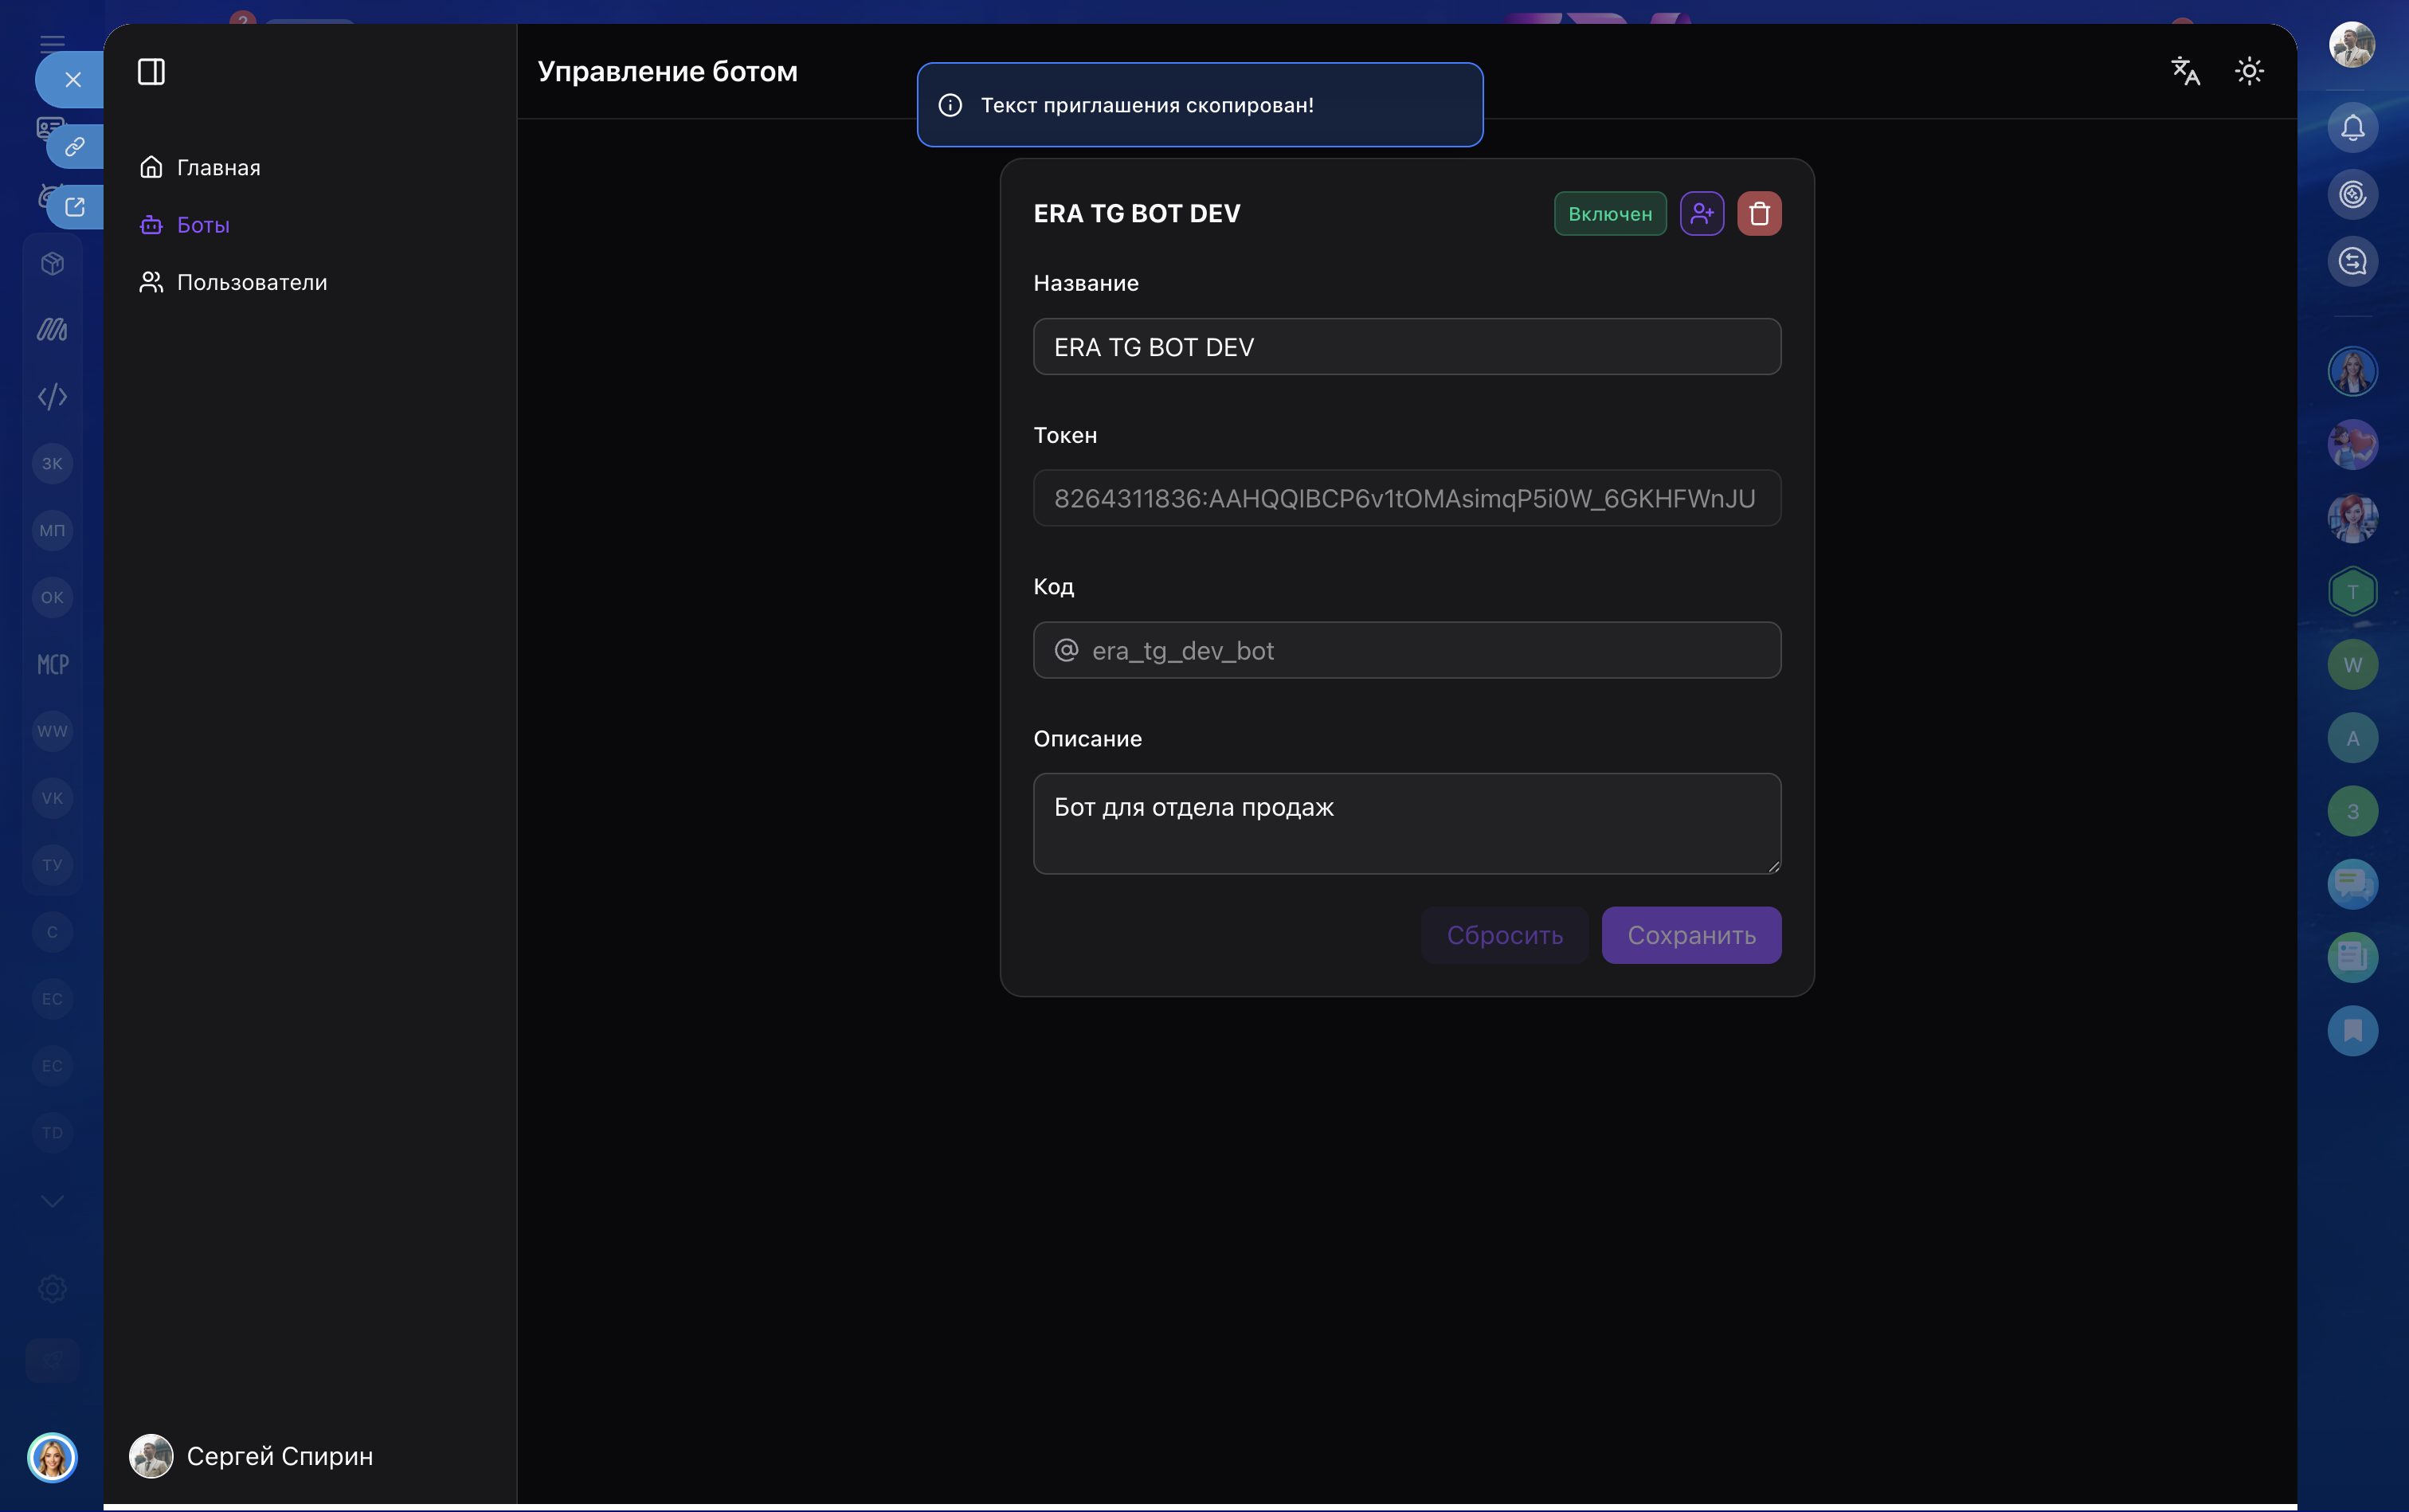
Task: Delete the bot with trash icon
Action: (1759, 213)
